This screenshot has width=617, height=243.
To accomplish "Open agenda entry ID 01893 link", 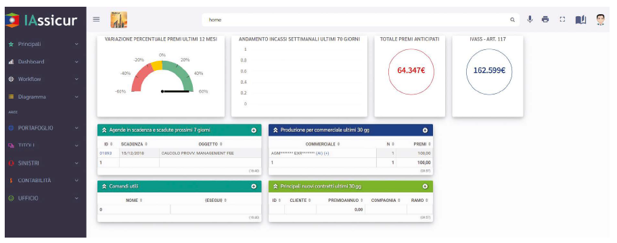I will [x=106, y=153].
